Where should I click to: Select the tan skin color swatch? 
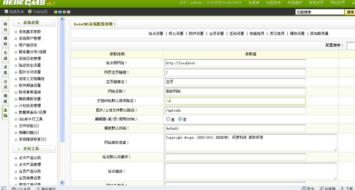[64, 12]
